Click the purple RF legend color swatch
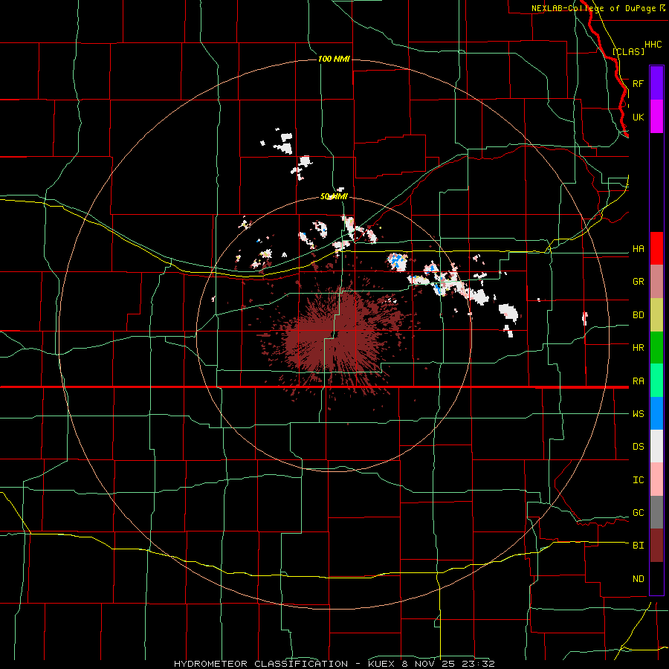 (656, 83)
